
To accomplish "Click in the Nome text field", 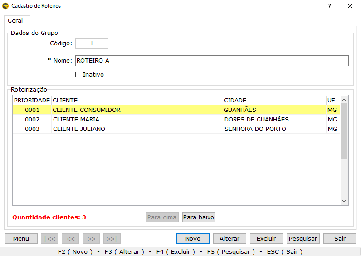I will (x=211, y=61).
